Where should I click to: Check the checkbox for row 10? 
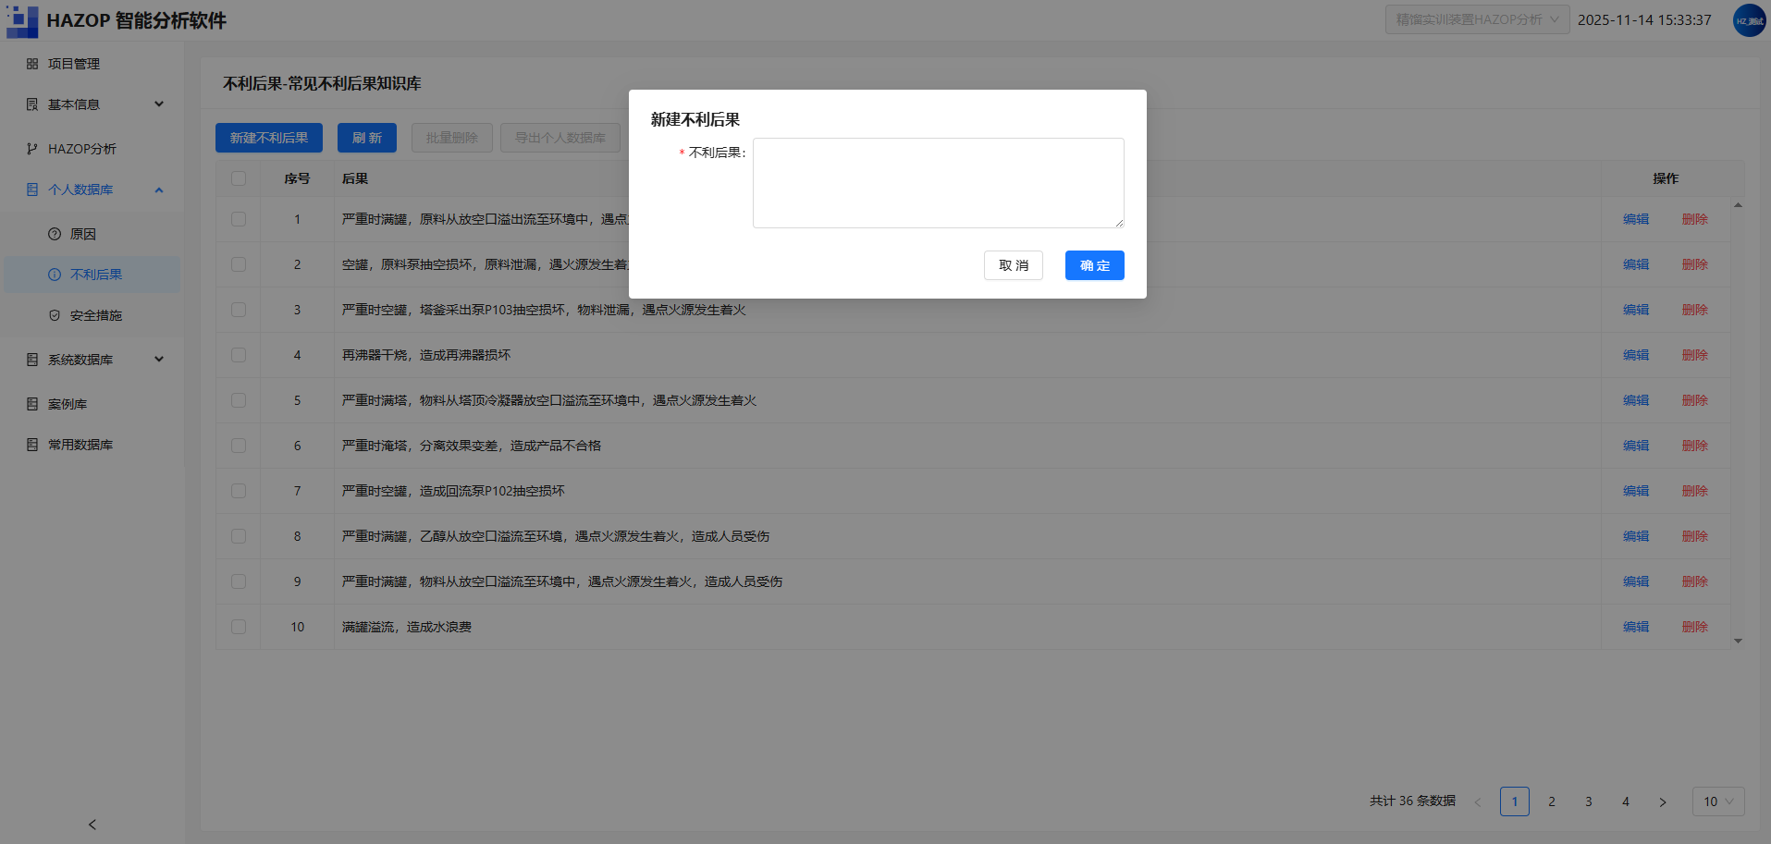coord(239,627)
